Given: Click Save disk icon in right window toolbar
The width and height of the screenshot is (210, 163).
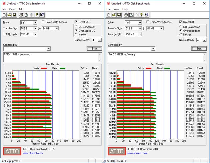Looking at the screenshot, I should [119, 15].
